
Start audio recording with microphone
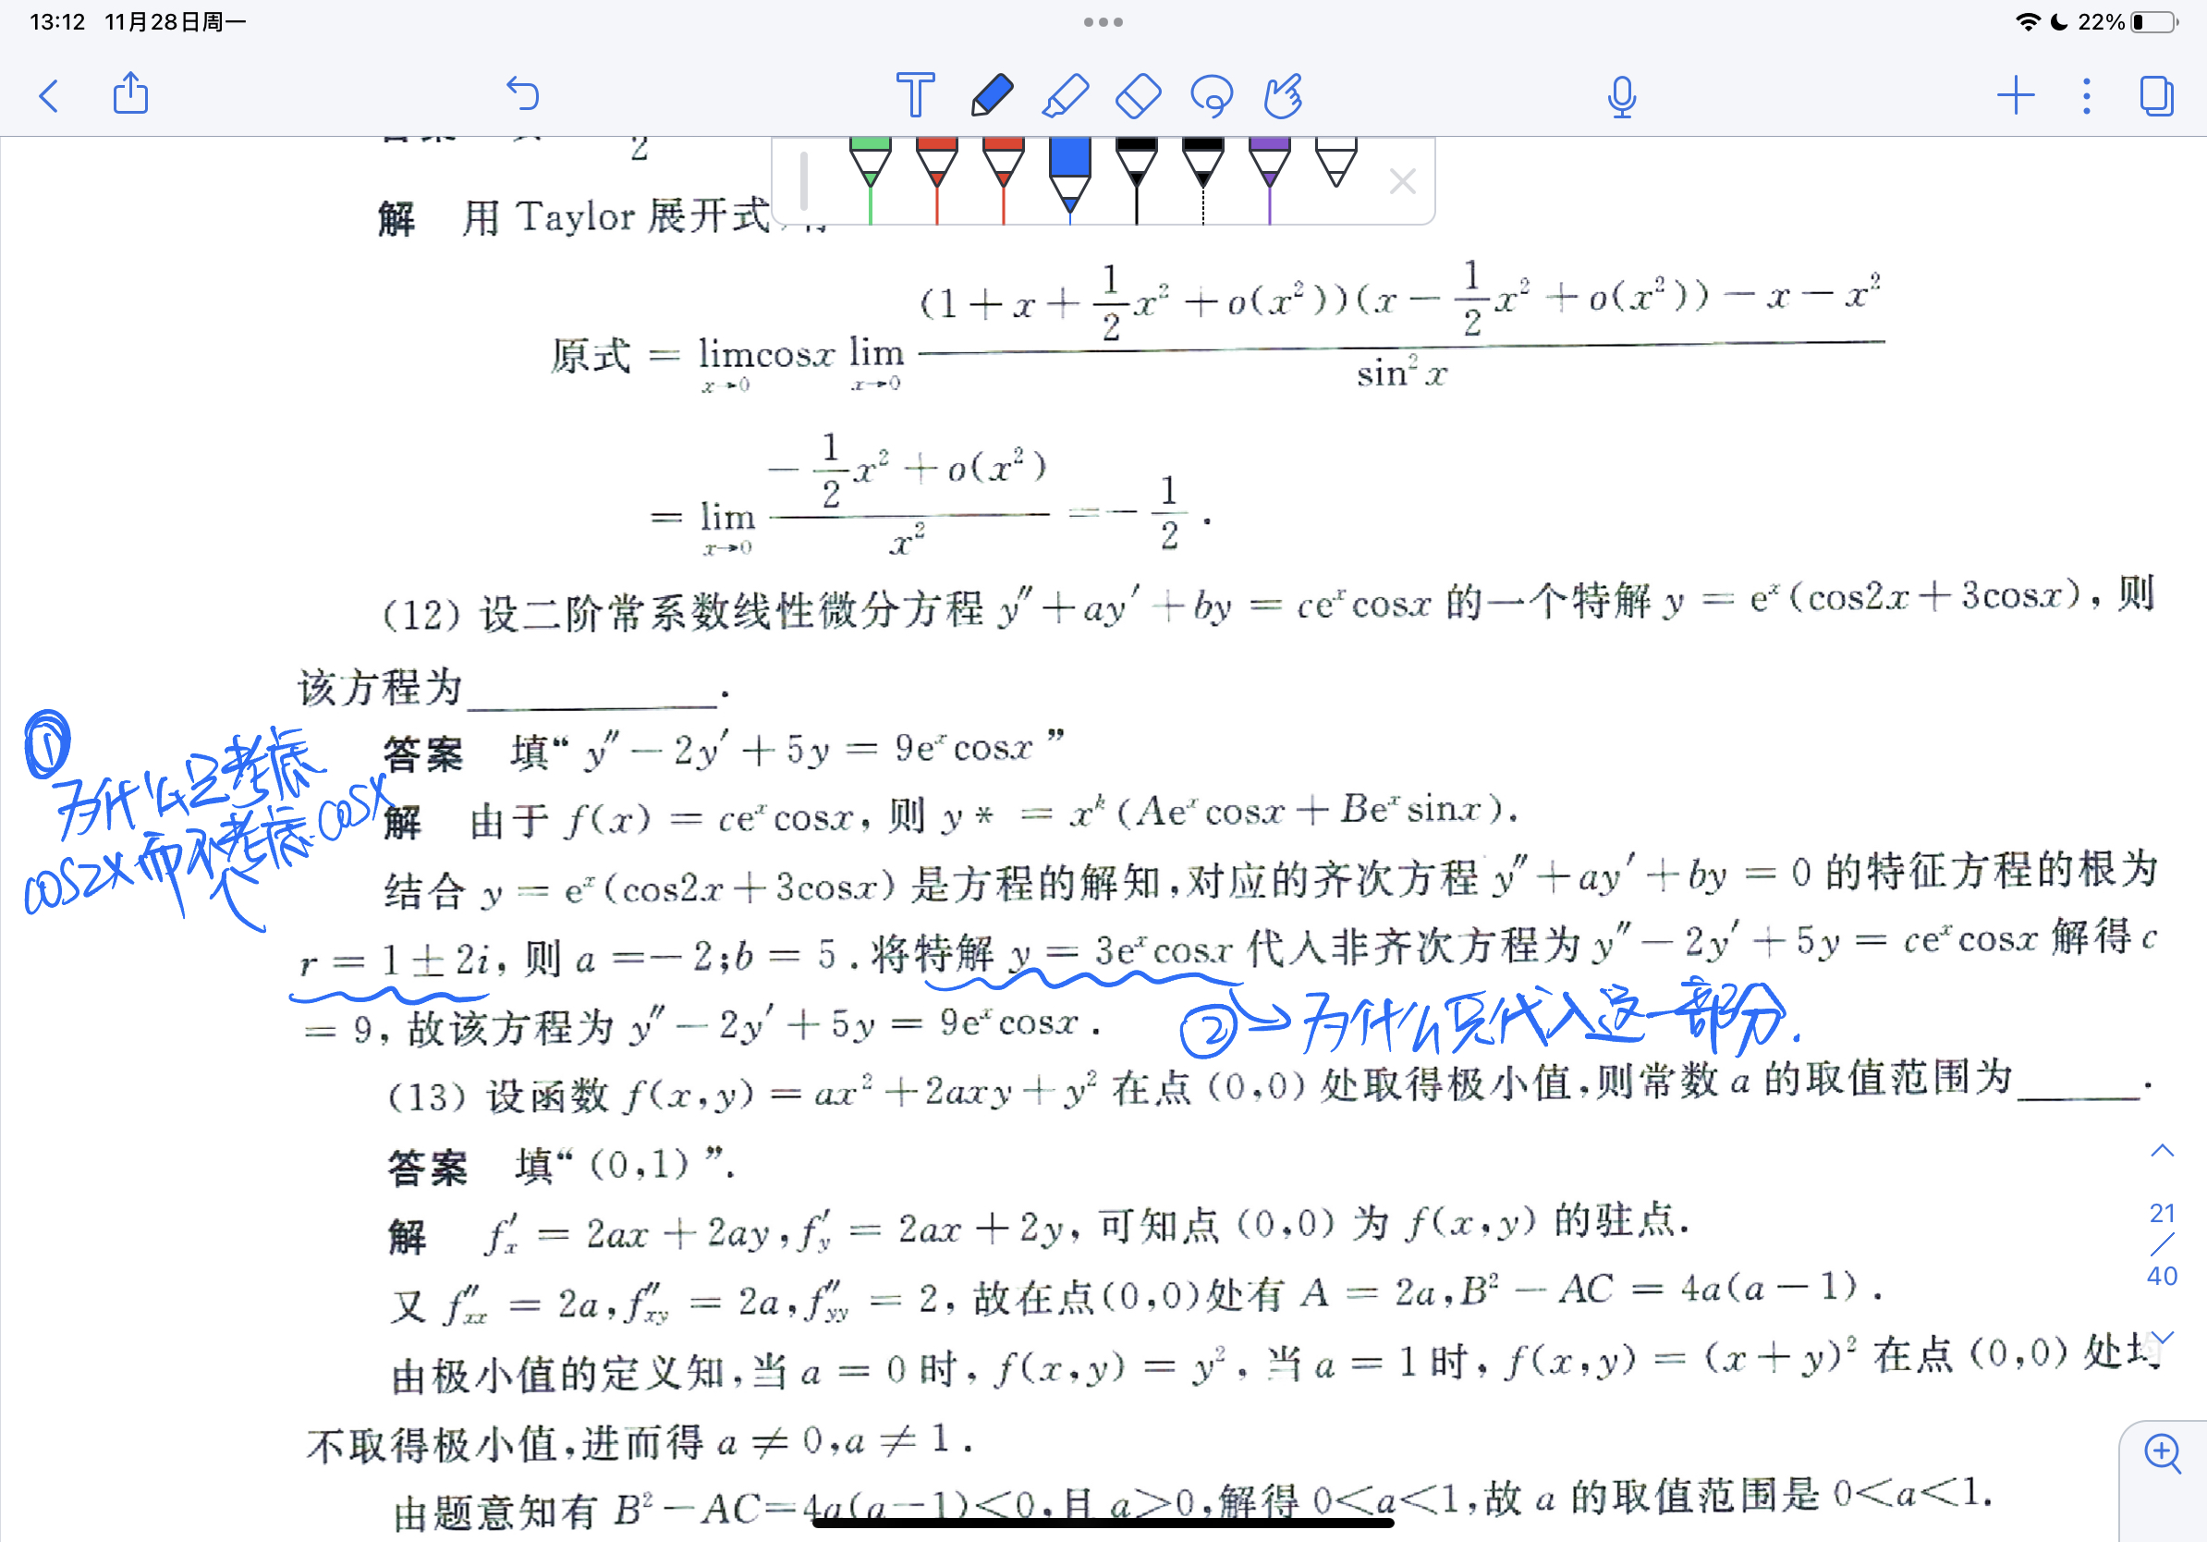point(1621,95)
